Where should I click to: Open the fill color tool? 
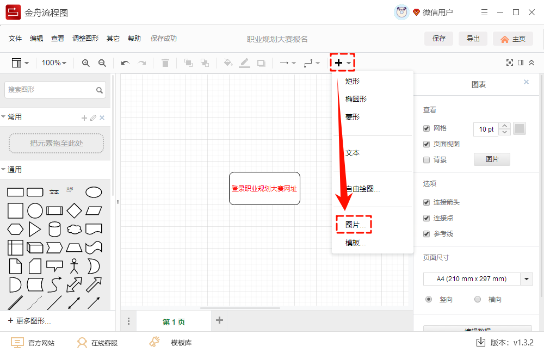pos(228,63)
